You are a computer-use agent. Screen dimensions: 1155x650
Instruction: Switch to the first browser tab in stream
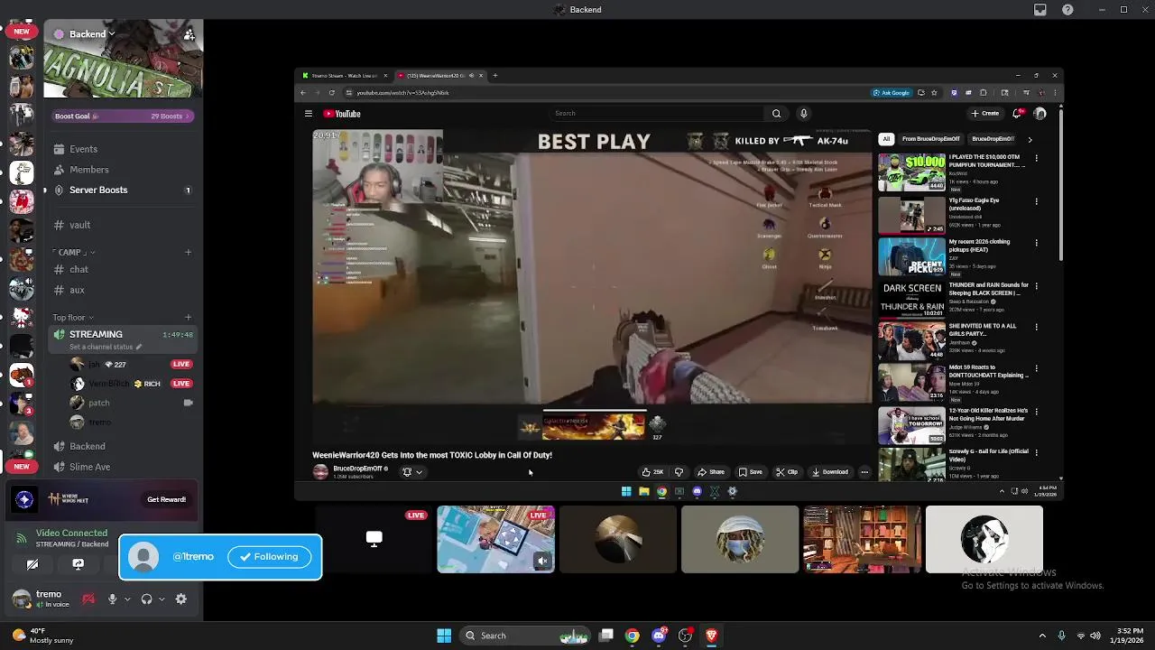pyautogui.click(x=344, y=76)
